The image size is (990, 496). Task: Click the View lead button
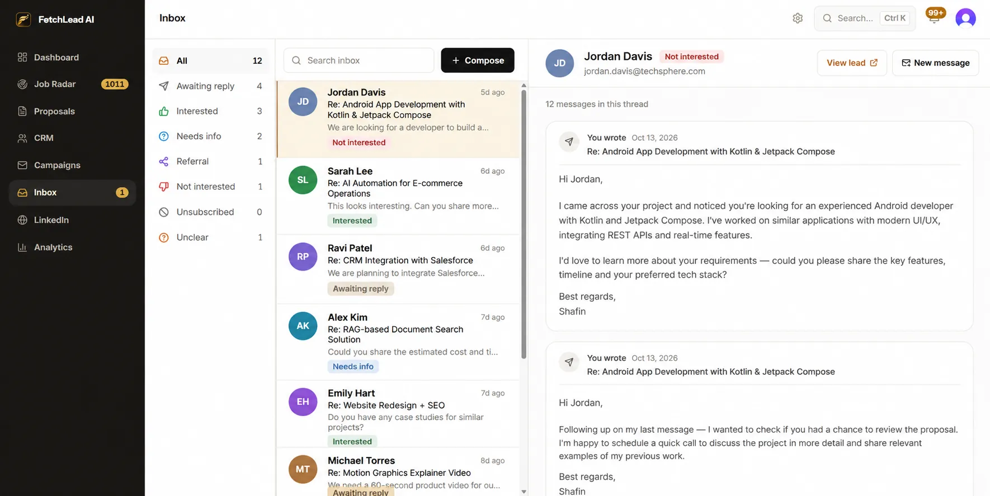click(852, 63)
